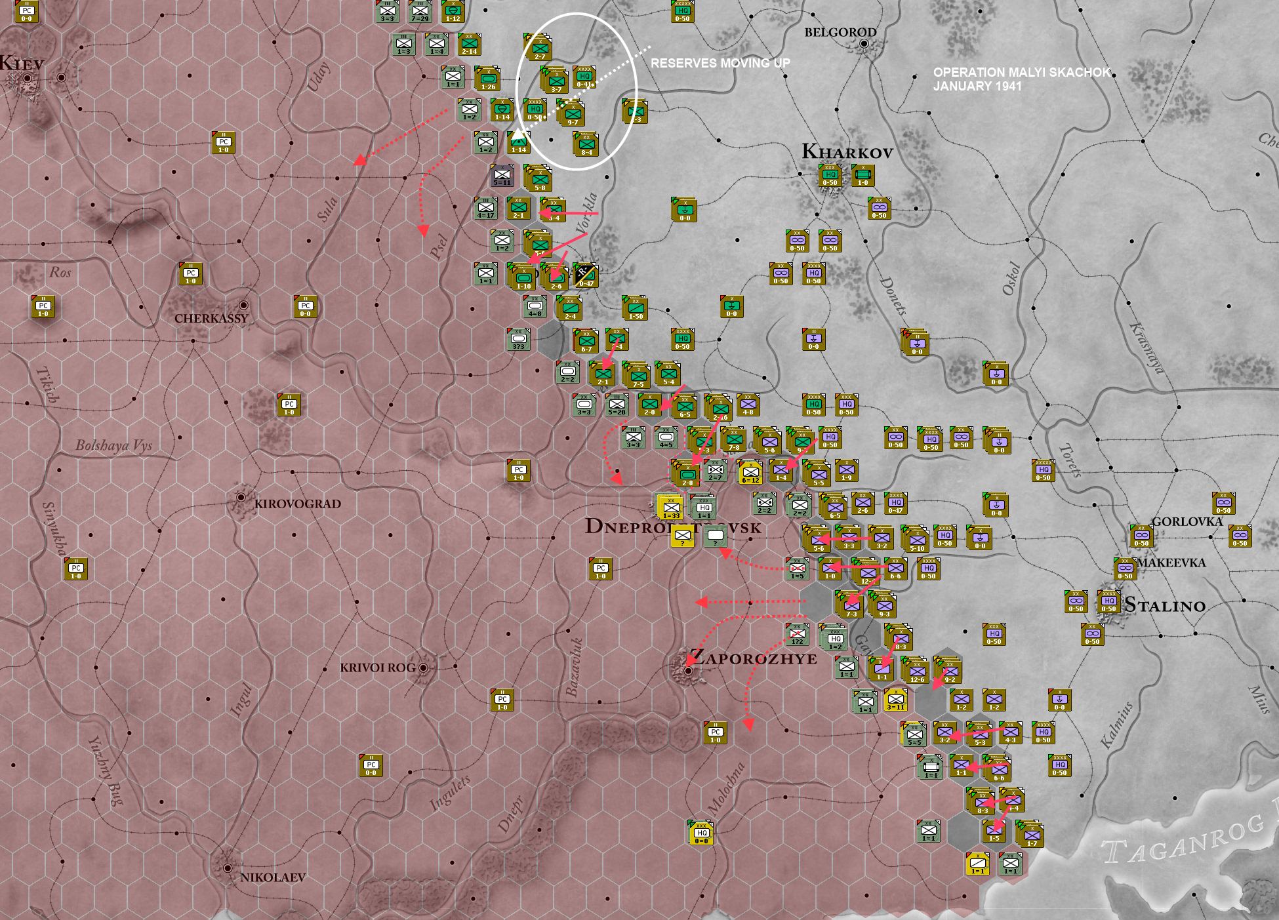This screenshot has height=920, width=1279.
Task: Click the 3?3 panzer counter
Action: [518, 339]
